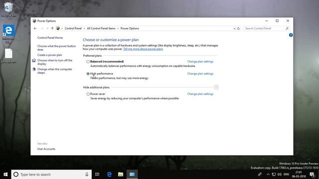Collapse the Hide additional plans section
The width and height of the screenshot is (319, 179).
[216, 88]
